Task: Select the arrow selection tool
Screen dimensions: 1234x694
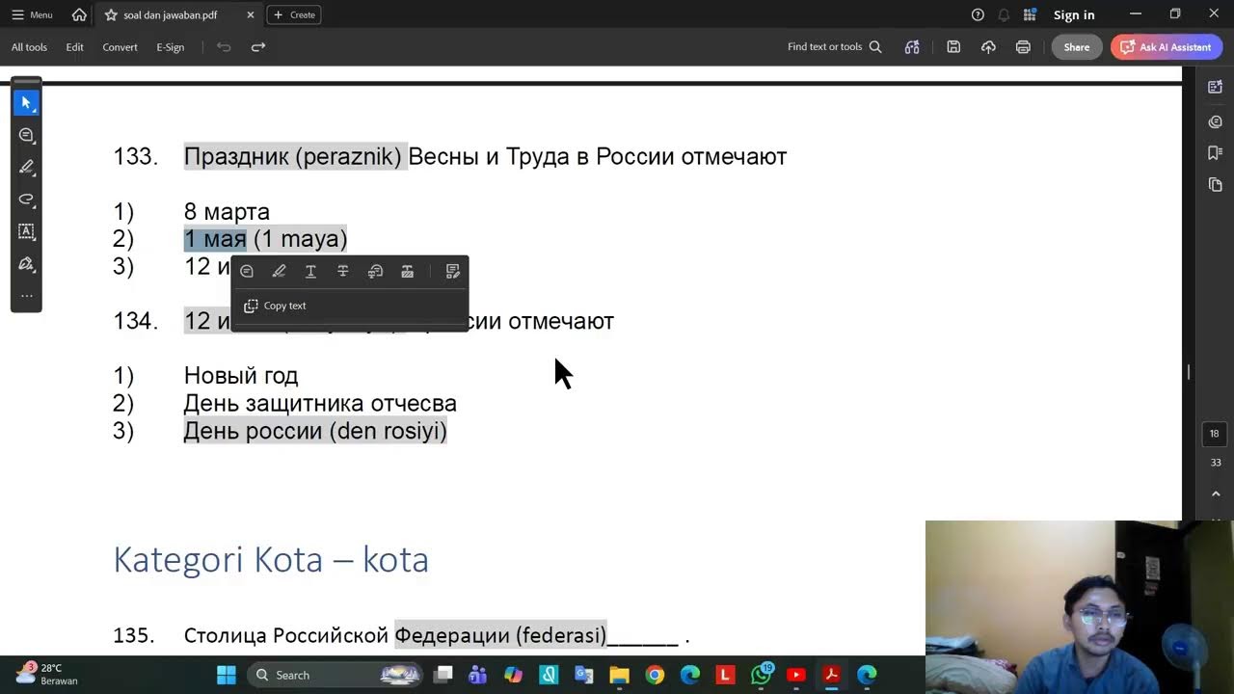Action: point(26,102)
